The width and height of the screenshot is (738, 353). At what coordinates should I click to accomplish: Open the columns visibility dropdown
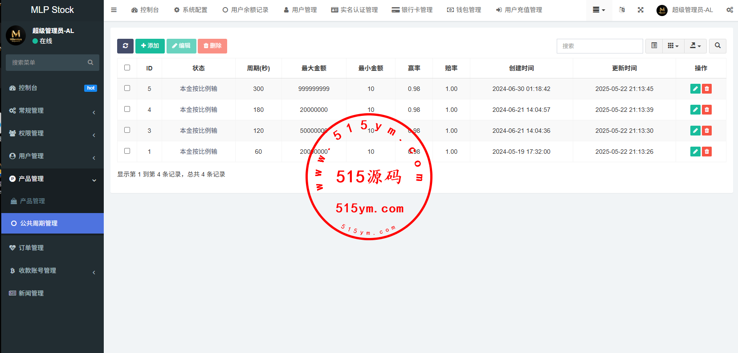click(x=673, y=46)
